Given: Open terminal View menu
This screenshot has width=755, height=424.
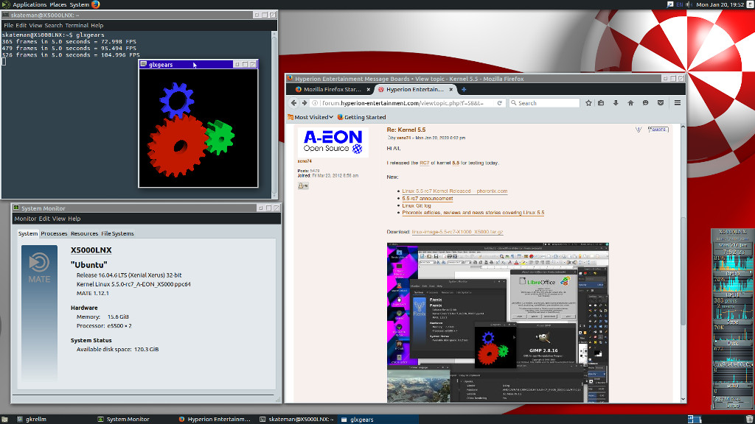Looking at the screenshot, I should [35, 26].
